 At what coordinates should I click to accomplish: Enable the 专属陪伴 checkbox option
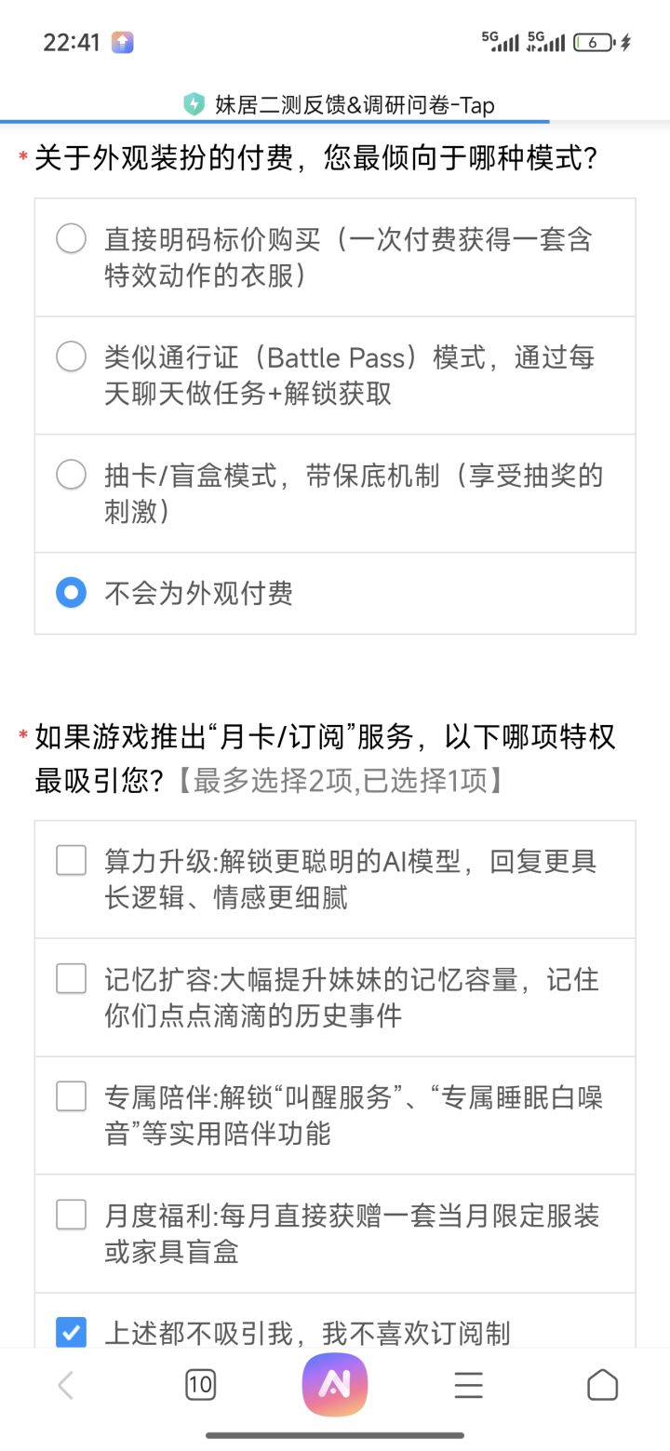(x=72, y=1096)
